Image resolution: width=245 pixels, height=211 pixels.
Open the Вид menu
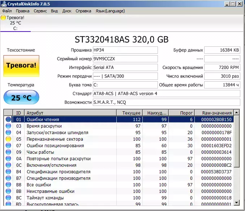tap(54, 11)
